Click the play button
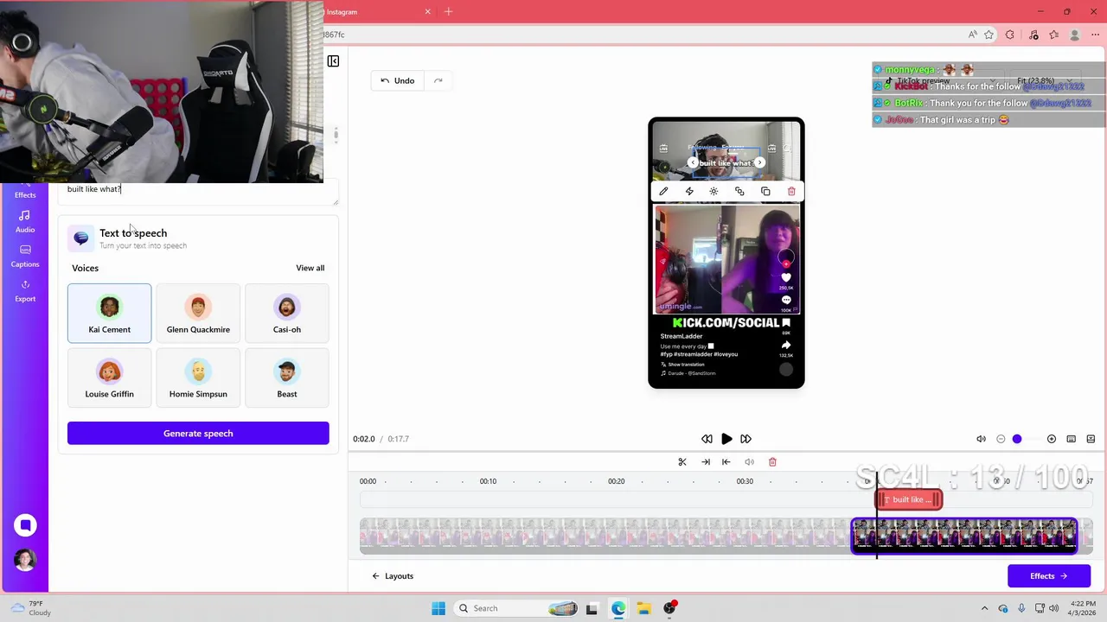The width and height of the screenshot is (1107, 622). 726,439
